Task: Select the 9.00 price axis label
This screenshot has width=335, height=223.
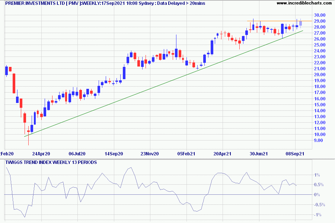Action: click(318, 140)
